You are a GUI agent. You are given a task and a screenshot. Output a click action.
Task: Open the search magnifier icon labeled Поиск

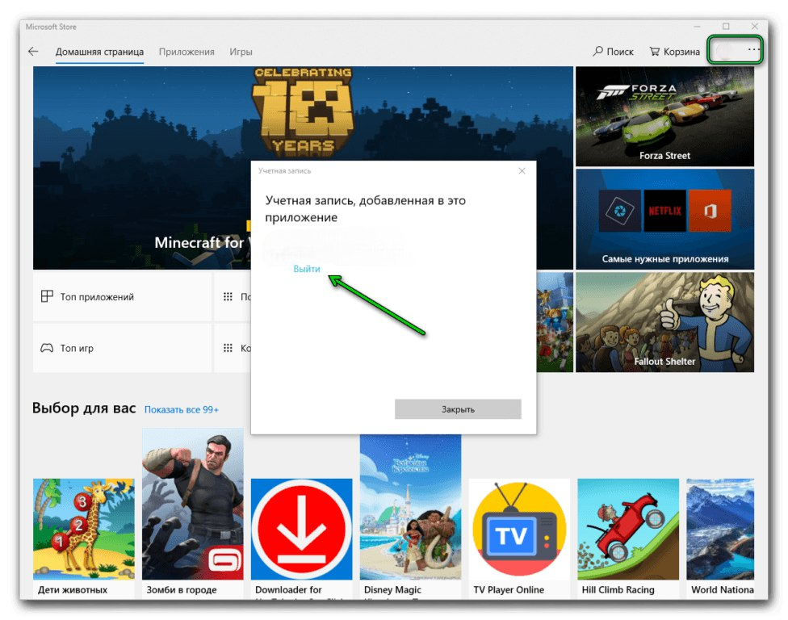click(x=598, y=52)
